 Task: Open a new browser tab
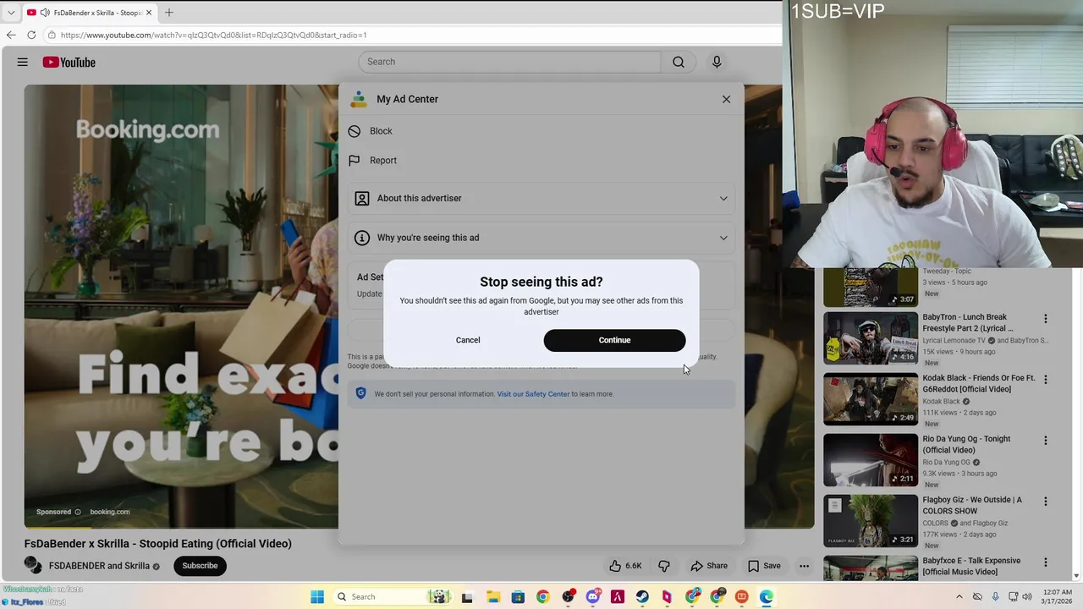(x=169, y=12)
